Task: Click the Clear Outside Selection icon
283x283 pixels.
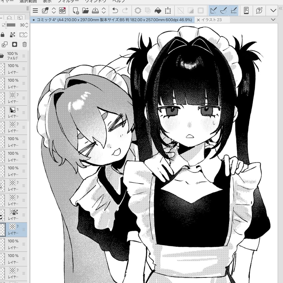Action: point(148,10)
